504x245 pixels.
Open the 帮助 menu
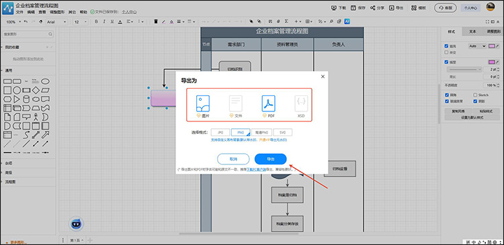click(x=83, y=12)
